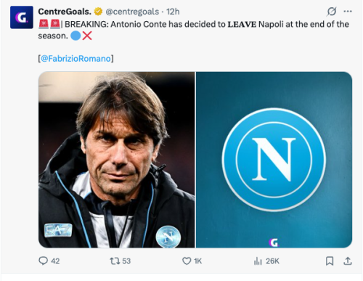Share the post via upload icon
363x281 pixels.
[x=348, y=261]
